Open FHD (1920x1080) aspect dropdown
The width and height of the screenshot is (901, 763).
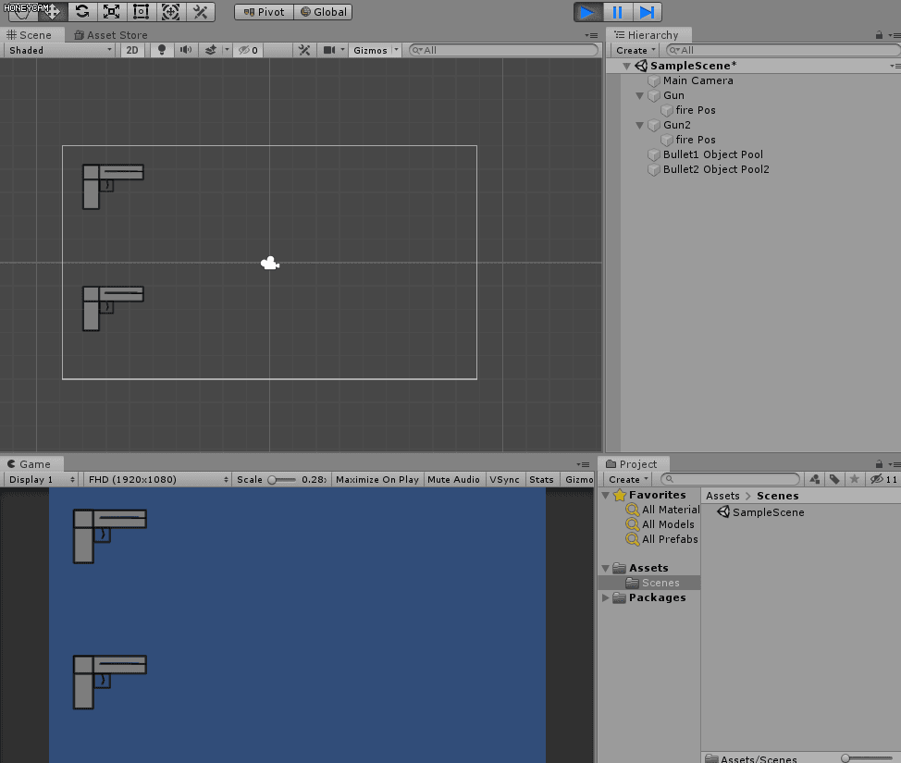(157, 479)
